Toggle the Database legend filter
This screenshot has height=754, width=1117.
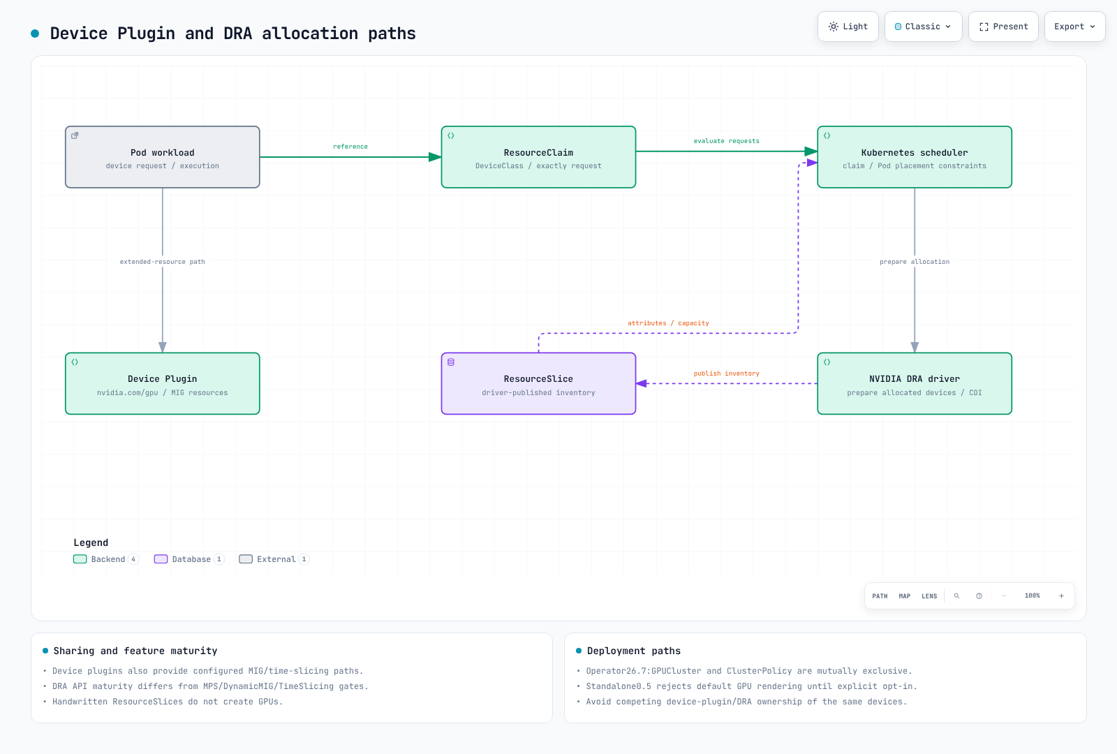189,559
